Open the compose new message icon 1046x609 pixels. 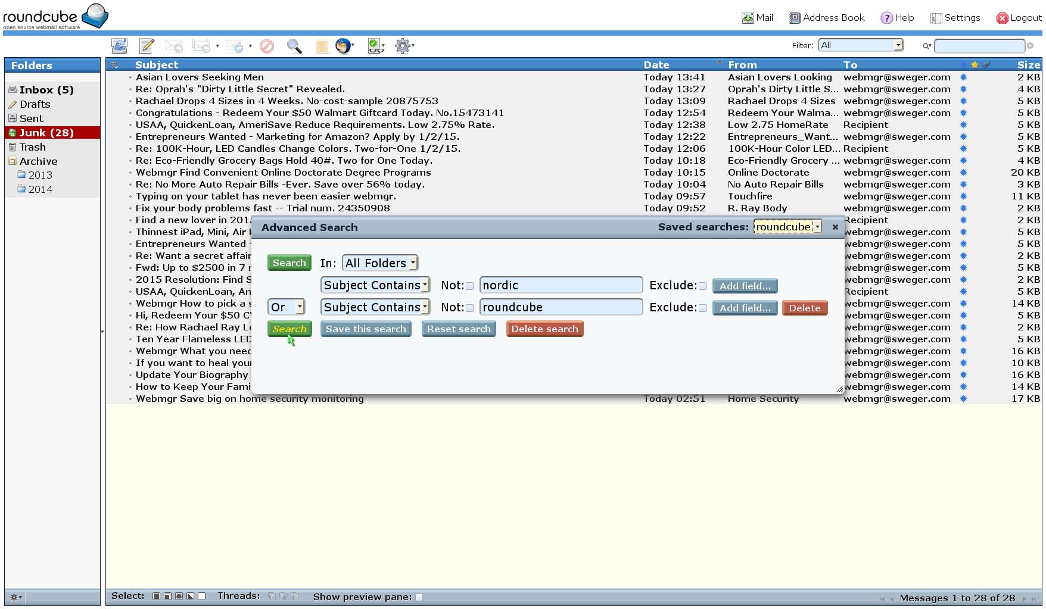click(147, 45)
